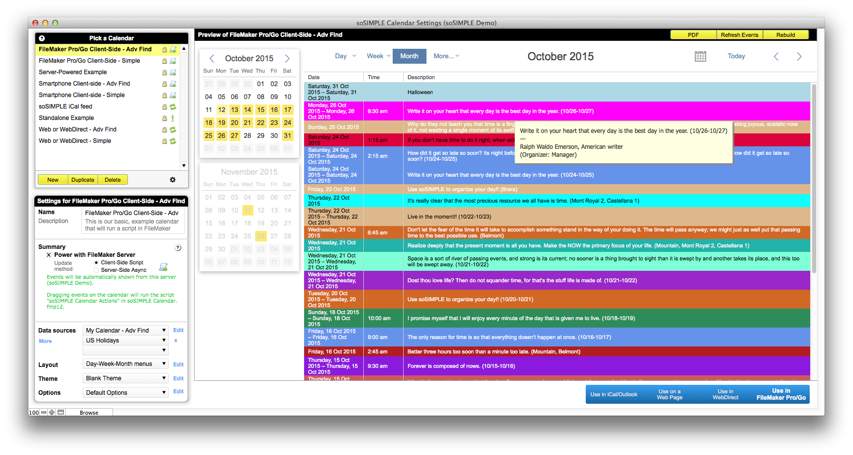
Task: Remove US Holidays data source with x
Action: tap(176, 341)
